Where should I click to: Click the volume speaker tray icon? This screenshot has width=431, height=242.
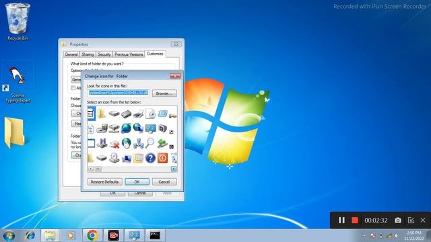tap(396, 235)
